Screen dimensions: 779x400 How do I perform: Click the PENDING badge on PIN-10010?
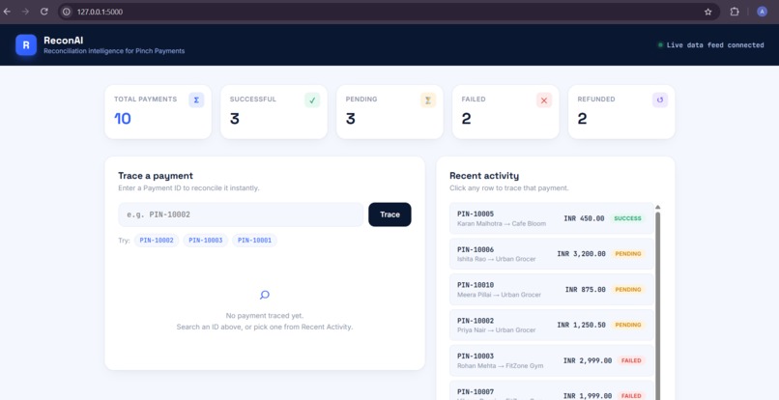pos(628,289)
